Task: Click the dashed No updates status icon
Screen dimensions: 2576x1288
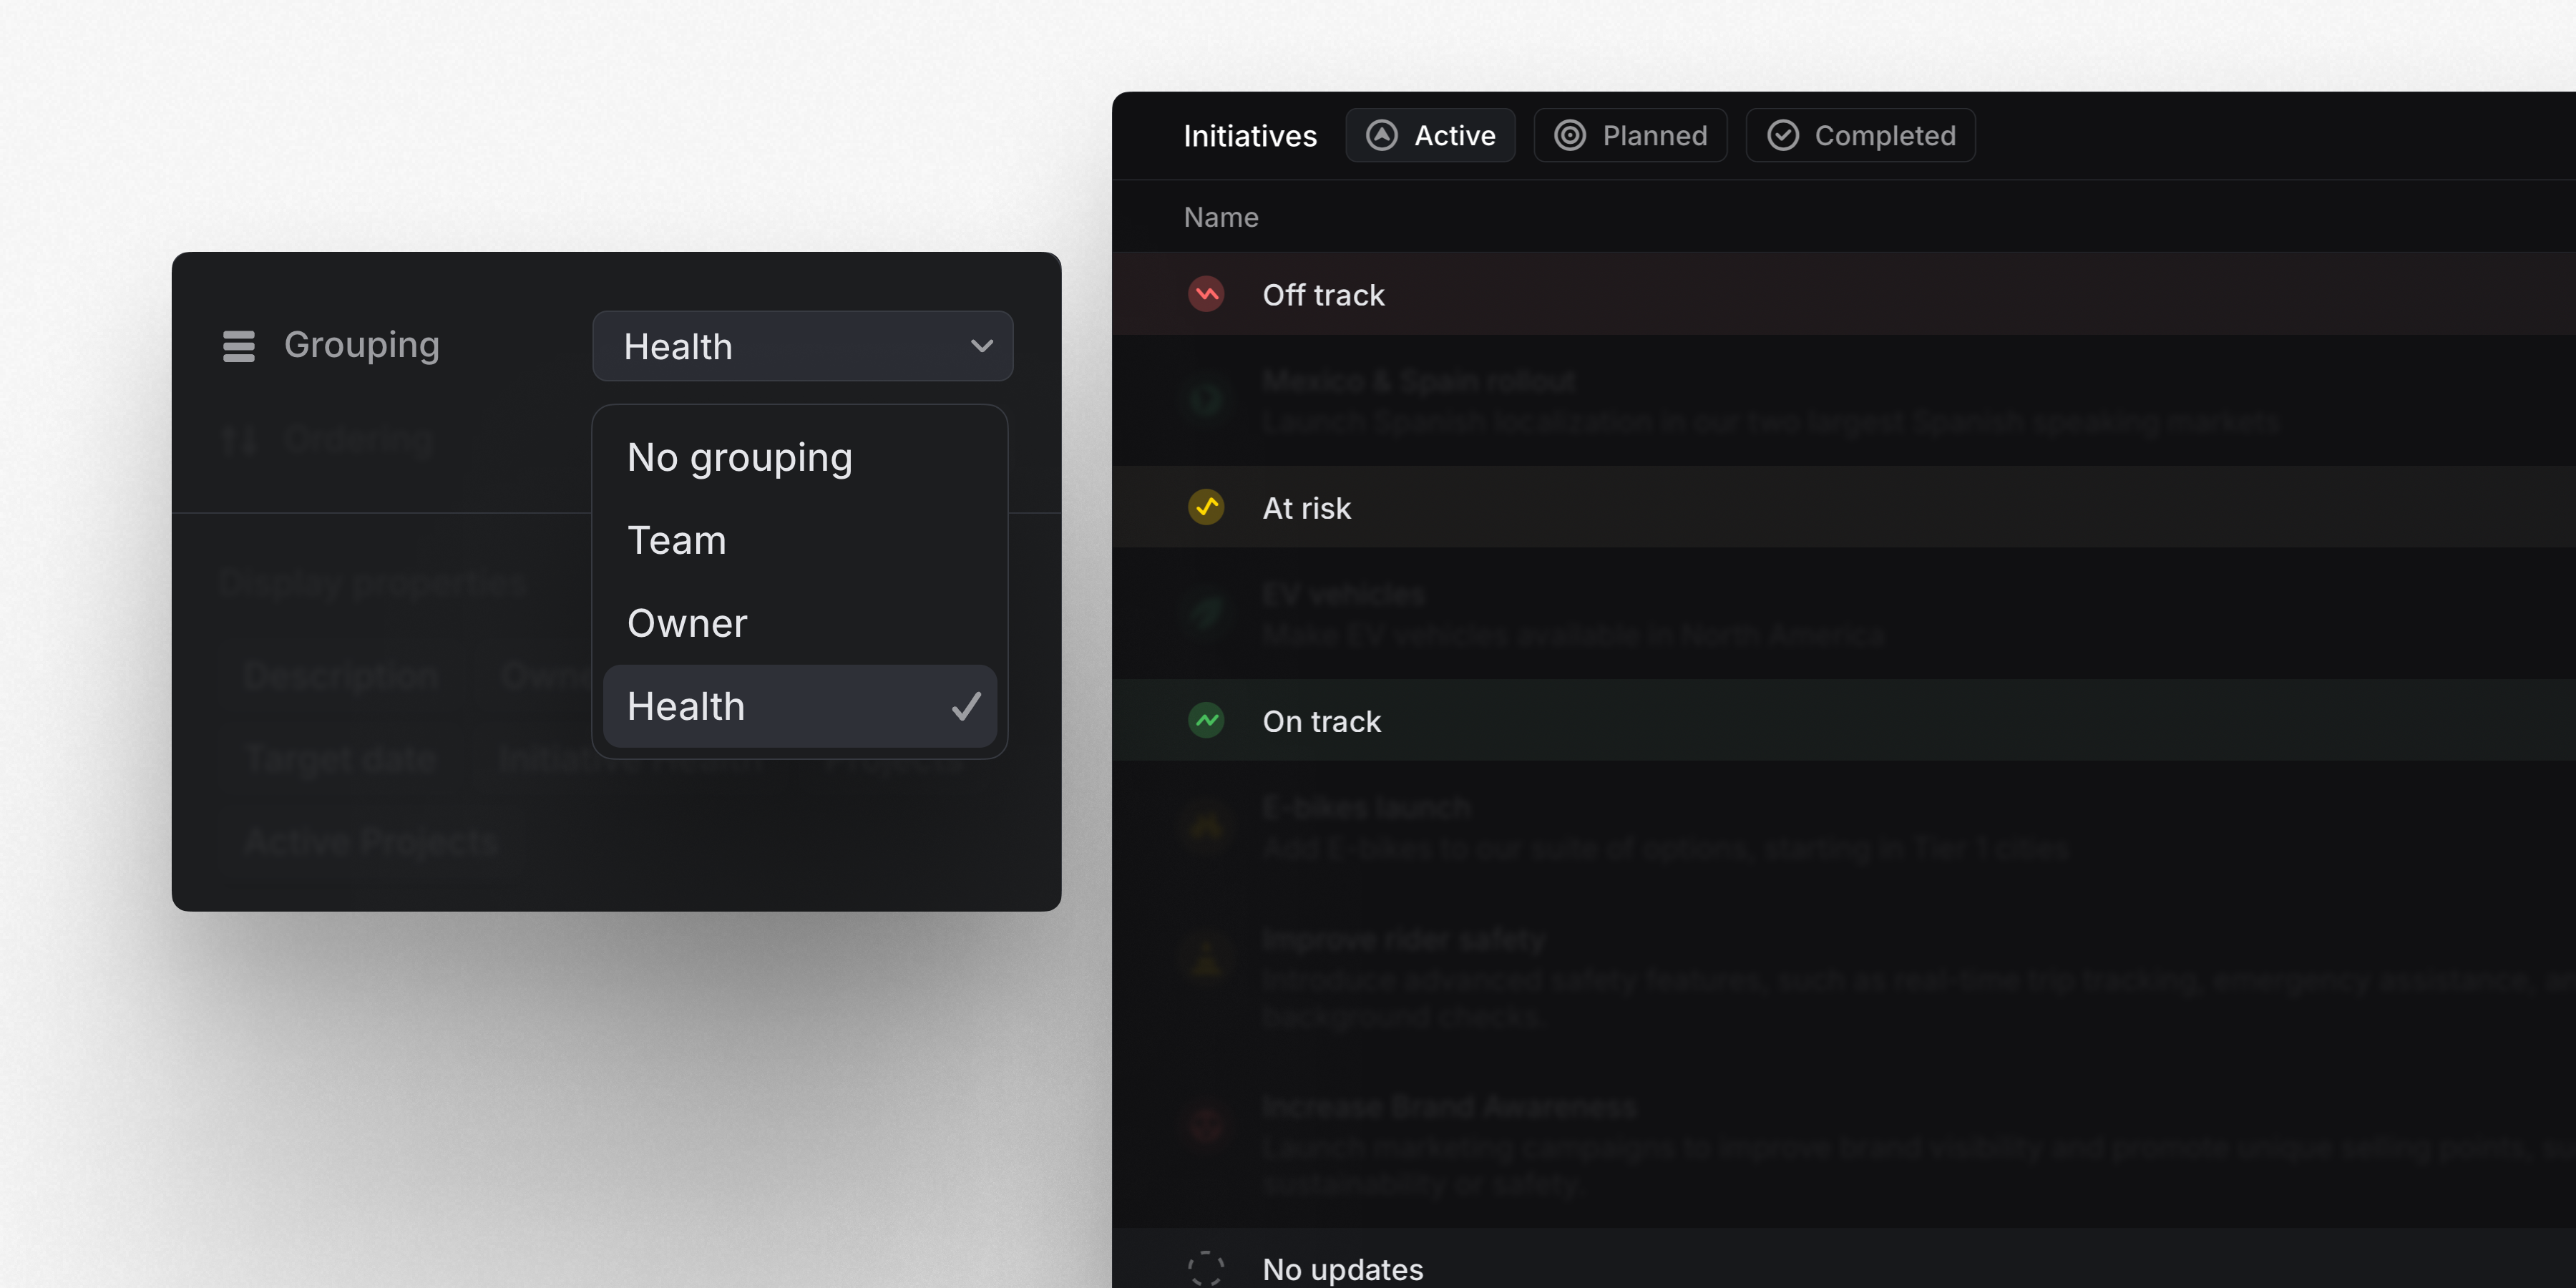Action: [1206, 1268]
